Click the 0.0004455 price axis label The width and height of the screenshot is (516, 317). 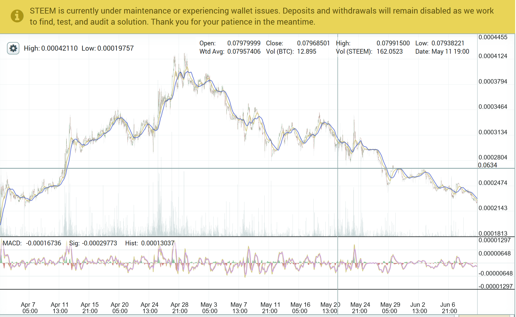pyautogui.click(x=493, y=37)
